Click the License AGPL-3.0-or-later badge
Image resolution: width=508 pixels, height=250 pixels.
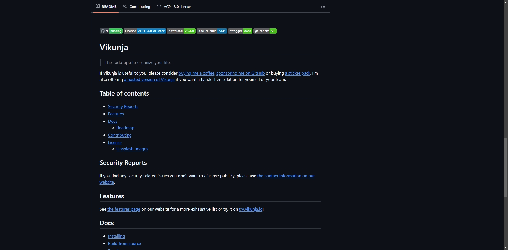[145, 31]
